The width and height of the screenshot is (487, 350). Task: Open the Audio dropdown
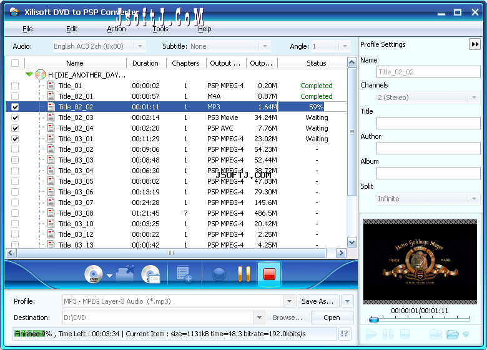140,46
